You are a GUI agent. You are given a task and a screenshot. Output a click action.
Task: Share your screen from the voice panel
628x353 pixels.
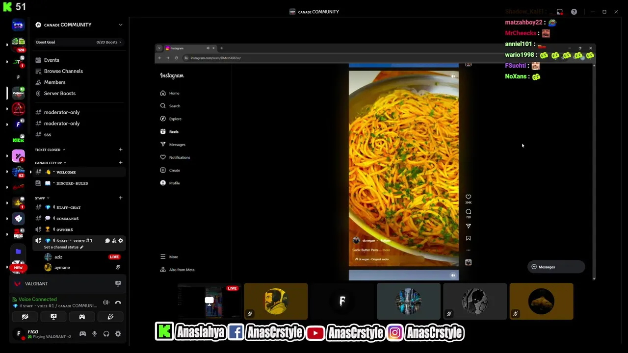point(53,317)
